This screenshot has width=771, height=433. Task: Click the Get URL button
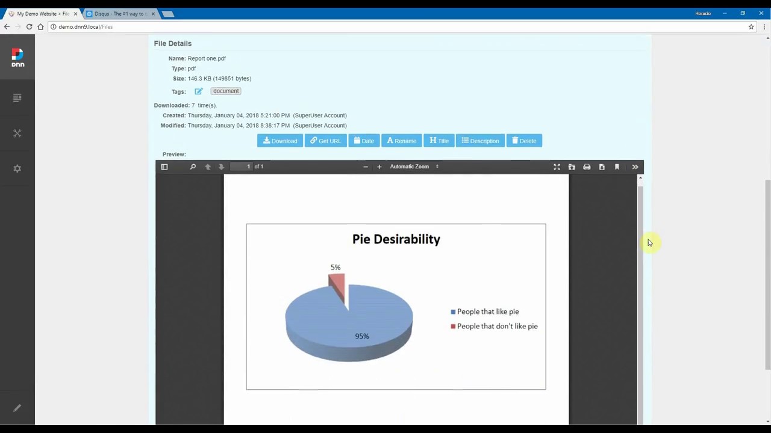pyautogui.click(x=325, y=141)
